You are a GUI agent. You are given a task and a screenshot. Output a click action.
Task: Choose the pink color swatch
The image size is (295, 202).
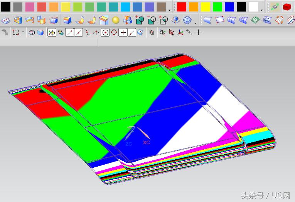pyautogui.click(x=30, y=7)
